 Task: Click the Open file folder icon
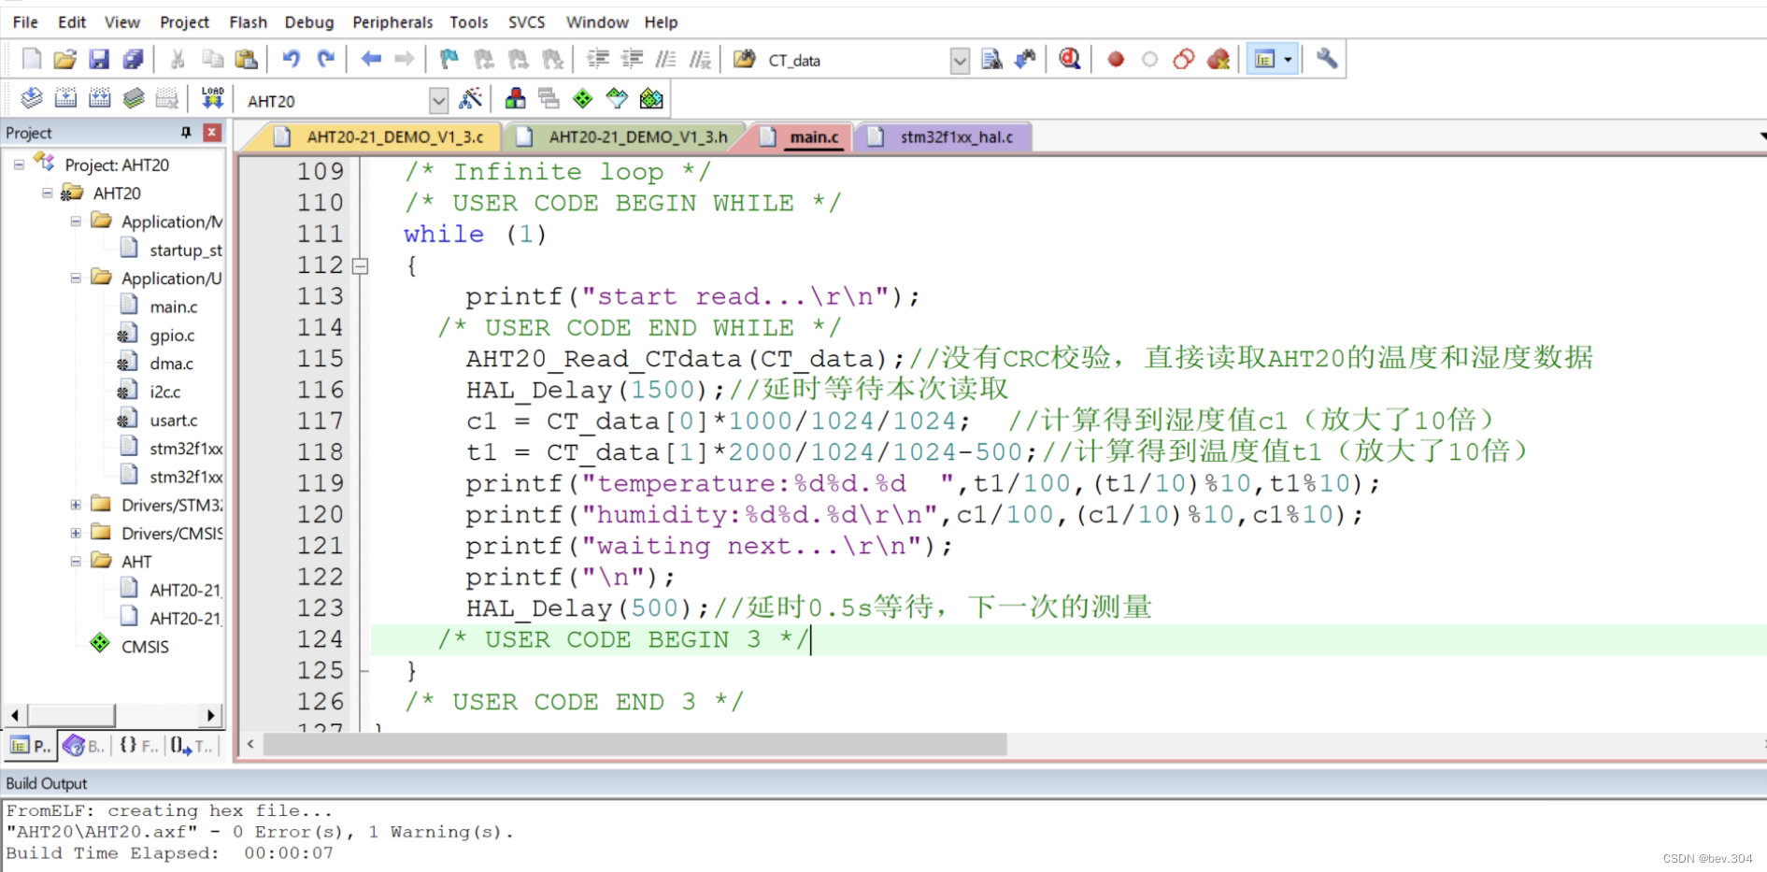(64, 60)
